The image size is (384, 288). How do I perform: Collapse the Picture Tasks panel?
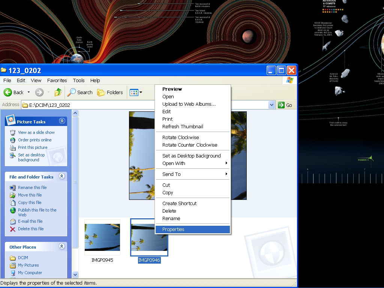point(62,121)
